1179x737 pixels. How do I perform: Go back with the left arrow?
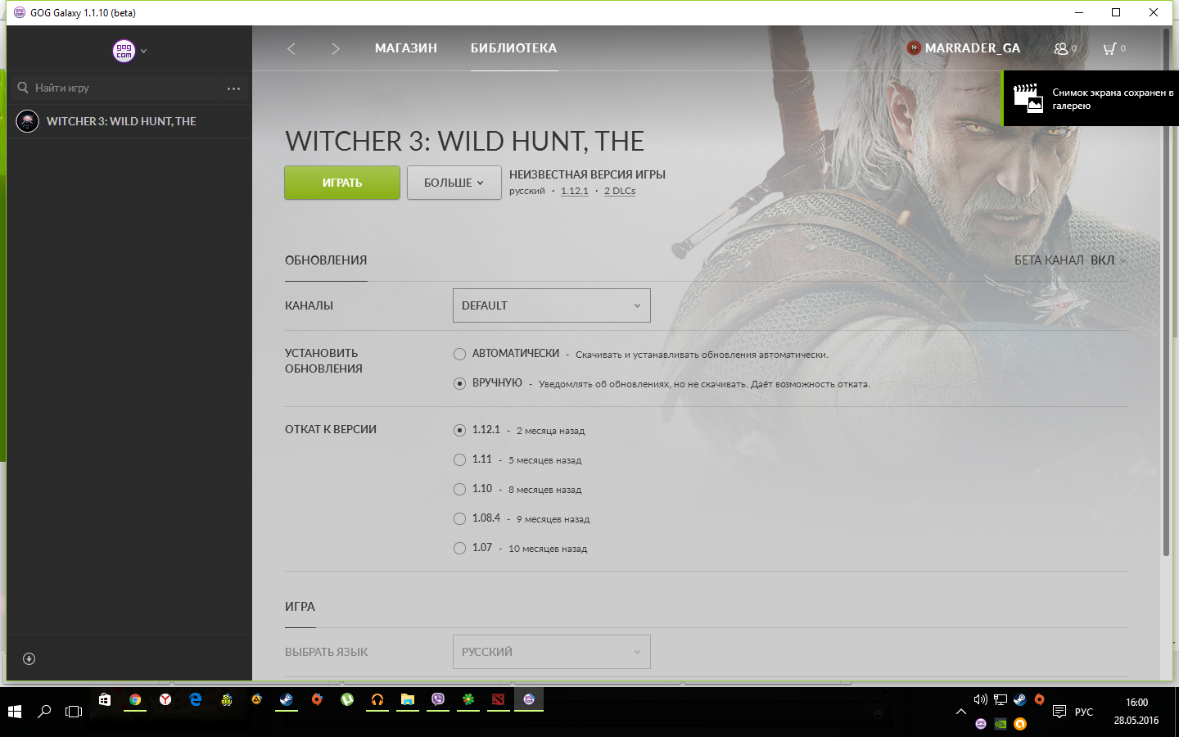coord(291,48)
